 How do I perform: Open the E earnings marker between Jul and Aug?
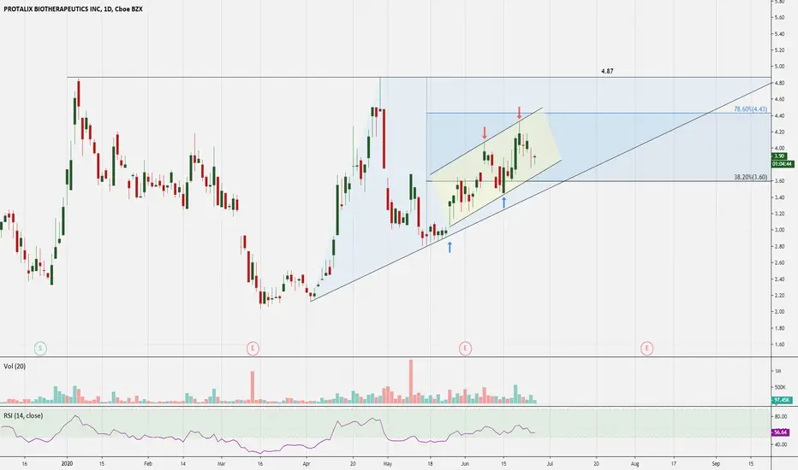point(646,349)
